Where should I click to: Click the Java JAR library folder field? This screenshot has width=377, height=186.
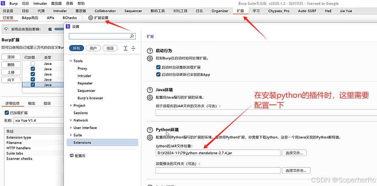click(266, 113)
